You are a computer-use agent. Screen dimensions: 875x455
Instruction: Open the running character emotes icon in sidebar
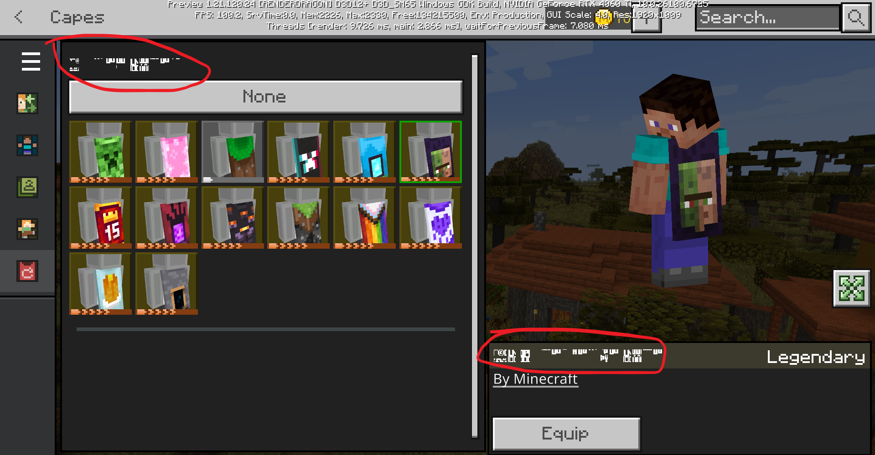[x=27, y=229]
